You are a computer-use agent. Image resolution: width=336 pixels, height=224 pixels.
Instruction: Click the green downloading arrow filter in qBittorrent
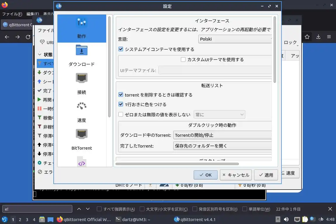tap(39, 72)
